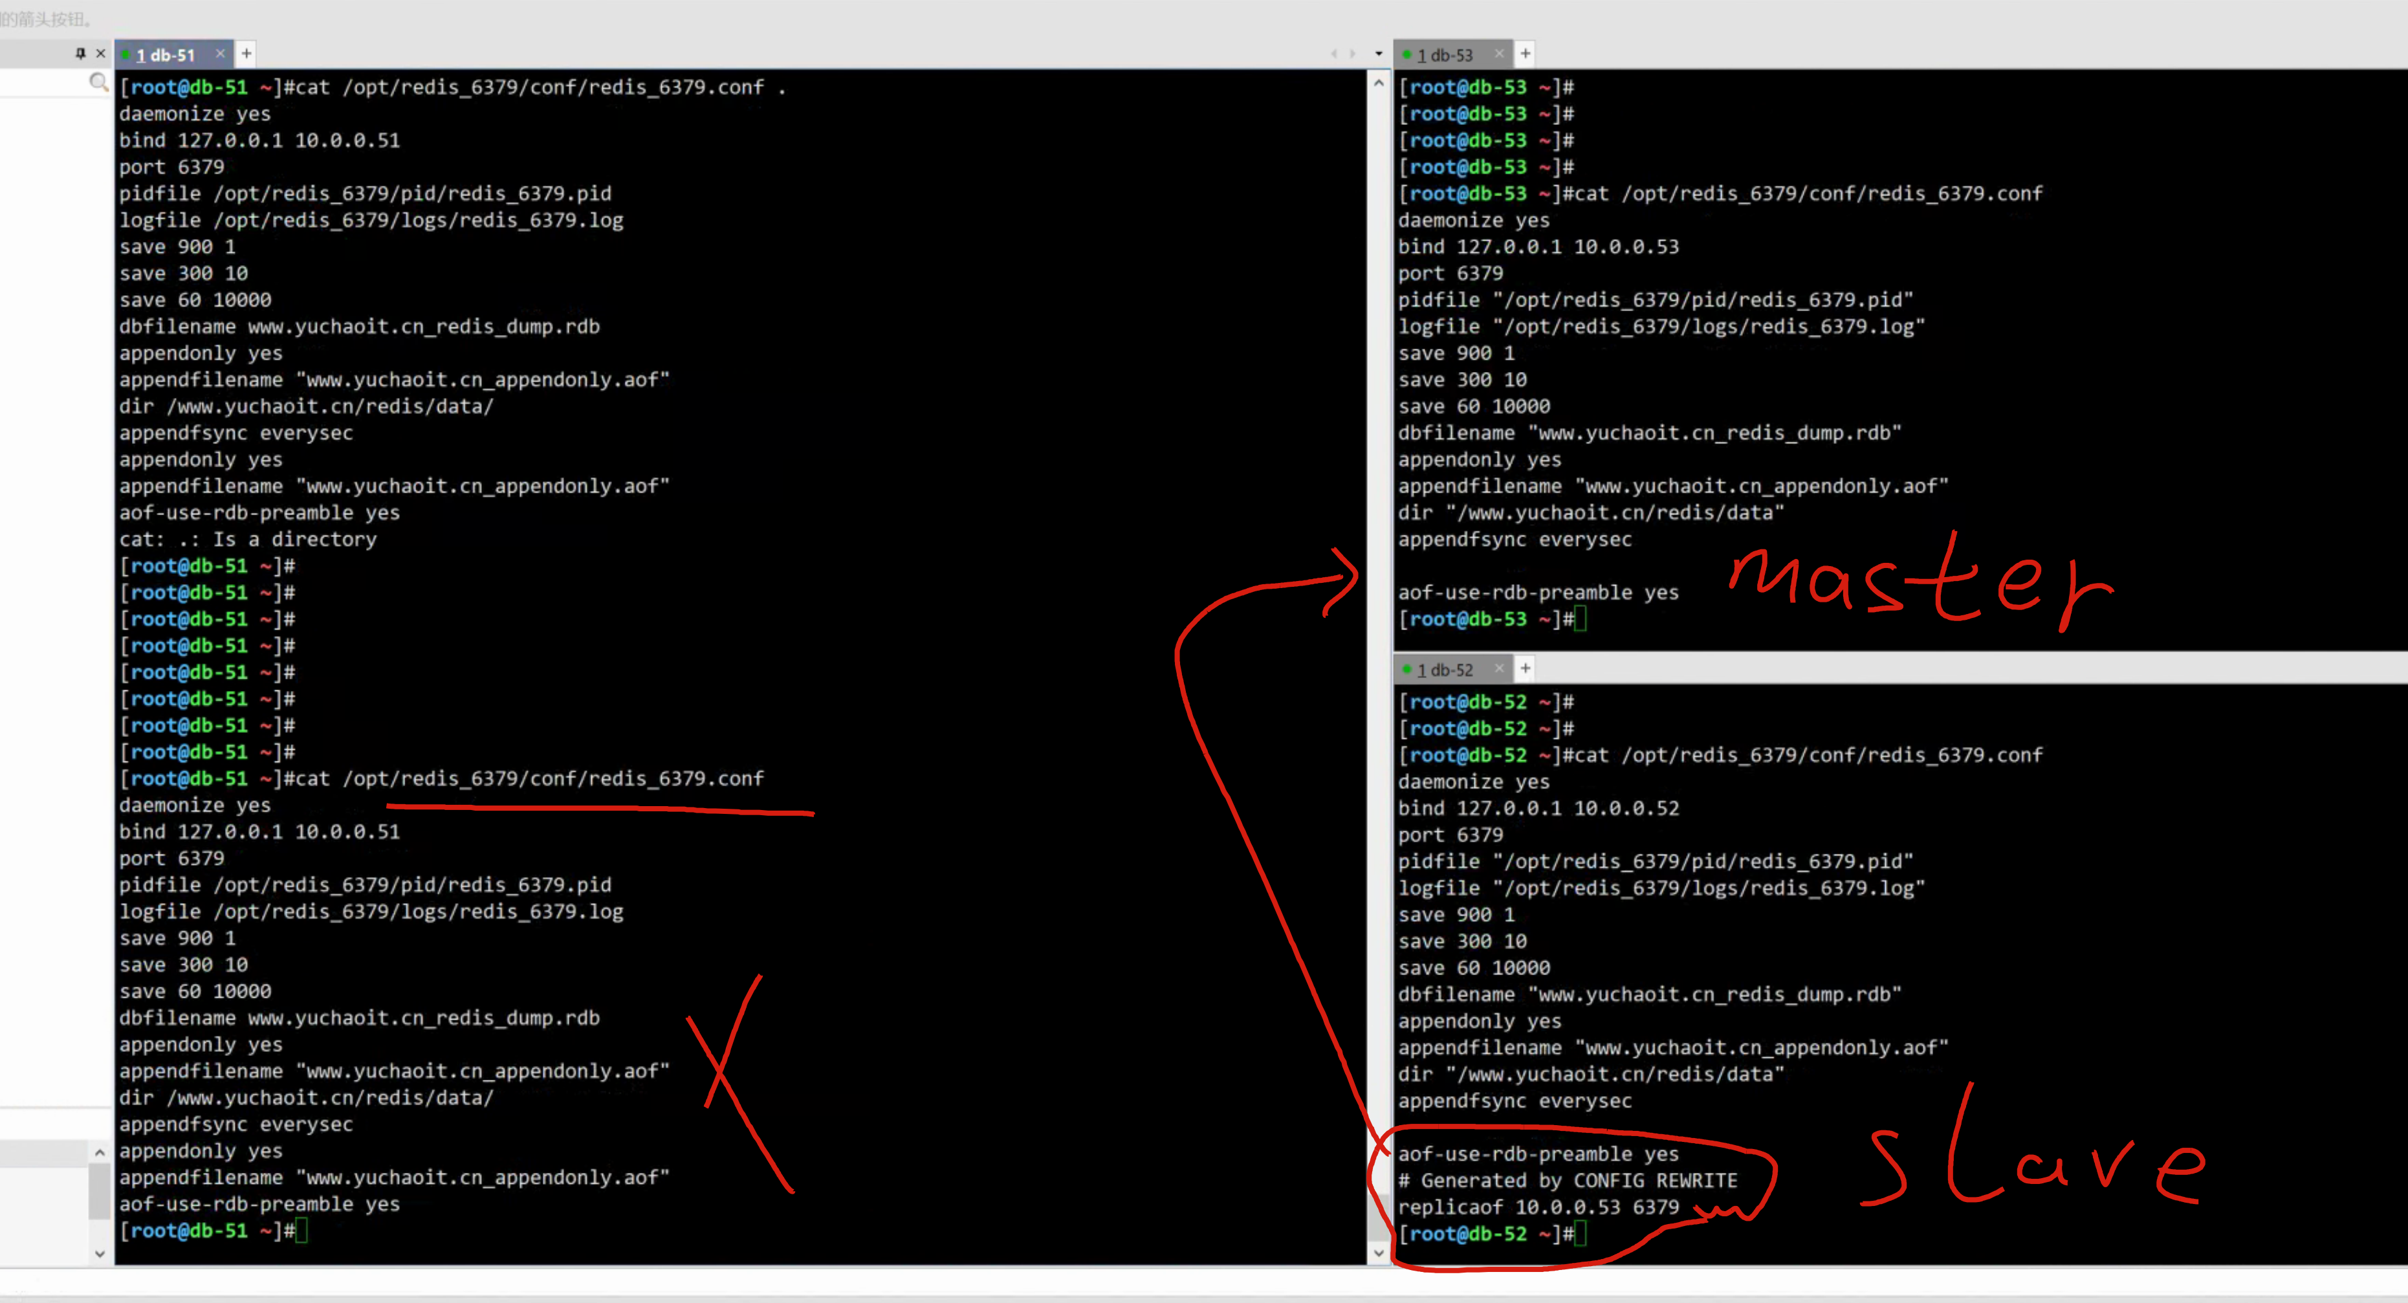This screenshot has width=2408, height=1303.
Task: Add new tab next to db-53
Action: pyautogui.click(x=1526, y=54)
